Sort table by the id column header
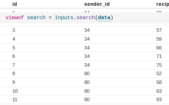169x105 pixels. (x=15, y=4)
